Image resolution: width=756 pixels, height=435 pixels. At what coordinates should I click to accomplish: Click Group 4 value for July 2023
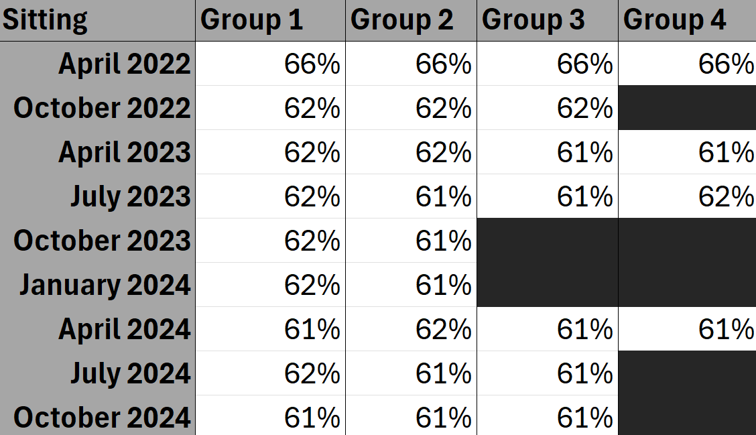pyautogui.click(x=726, y=197)
